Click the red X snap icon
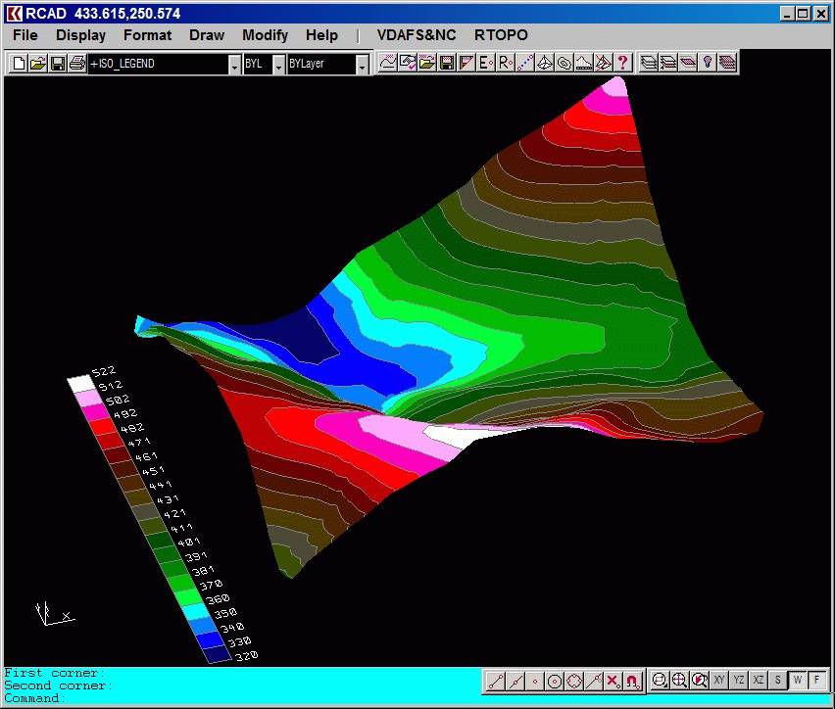This screenshot has height=709, width=835. [x=613, y=681]
